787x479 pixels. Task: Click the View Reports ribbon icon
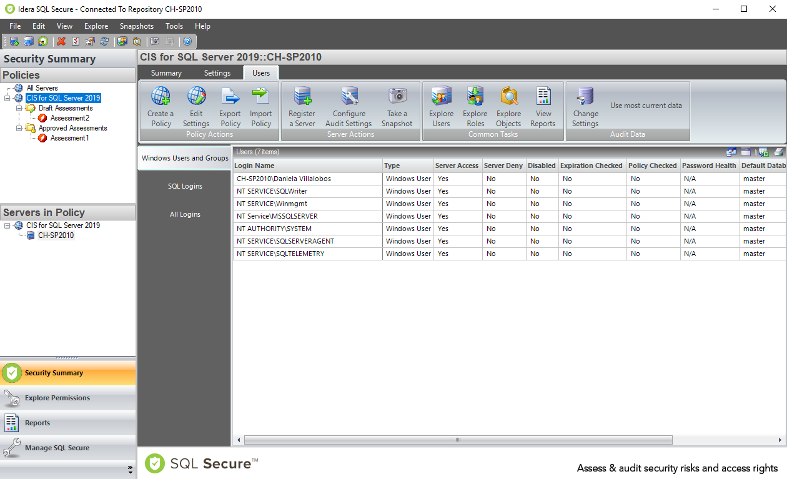click(x=543, y=107)
